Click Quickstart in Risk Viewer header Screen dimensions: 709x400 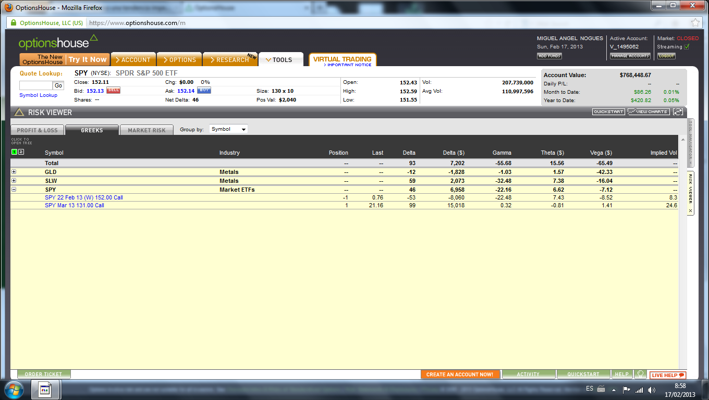tap(608, 111)
